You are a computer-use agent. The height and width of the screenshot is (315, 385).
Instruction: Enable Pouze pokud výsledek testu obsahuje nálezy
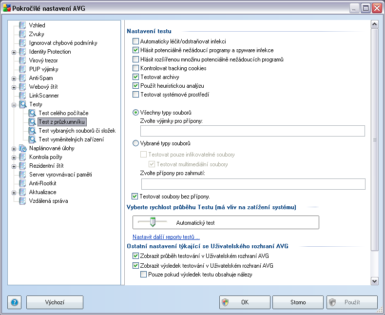(x=143, y=275)
